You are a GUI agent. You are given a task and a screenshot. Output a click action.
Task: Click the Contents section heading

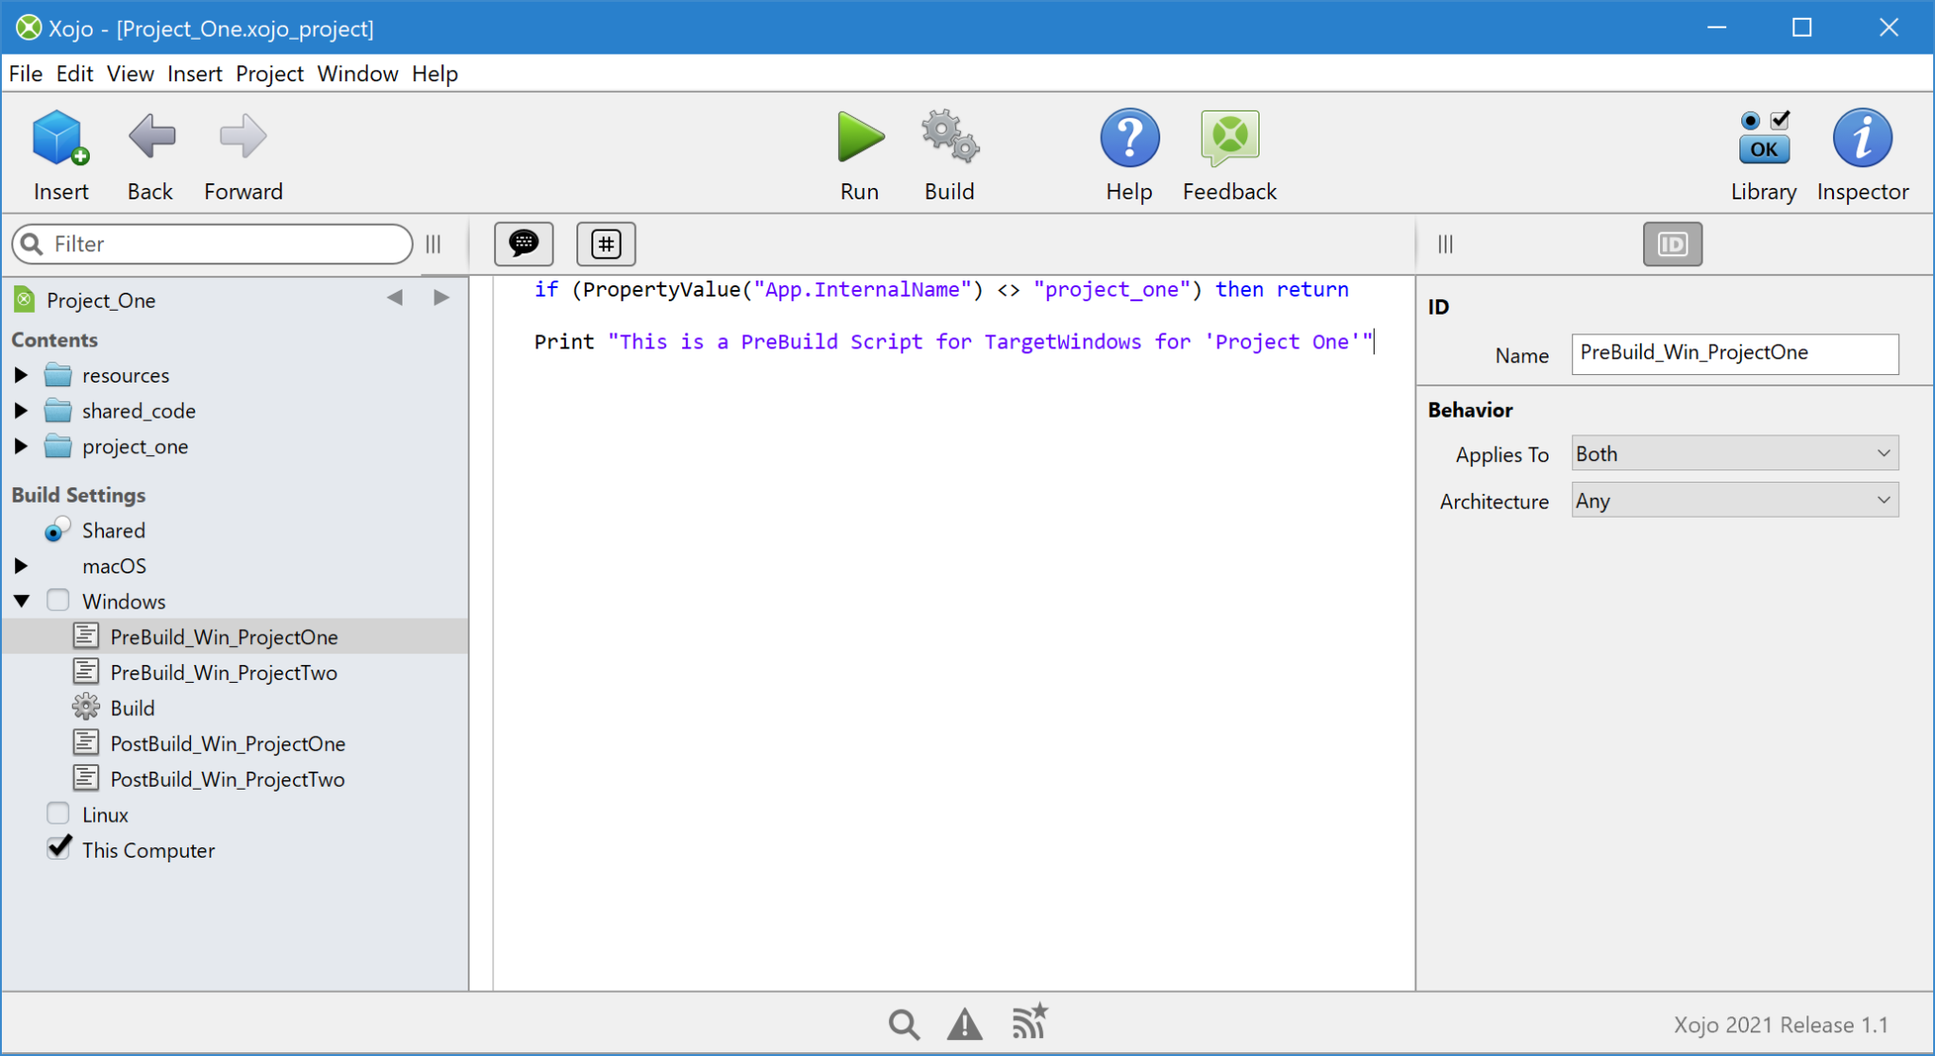[55, 340]
